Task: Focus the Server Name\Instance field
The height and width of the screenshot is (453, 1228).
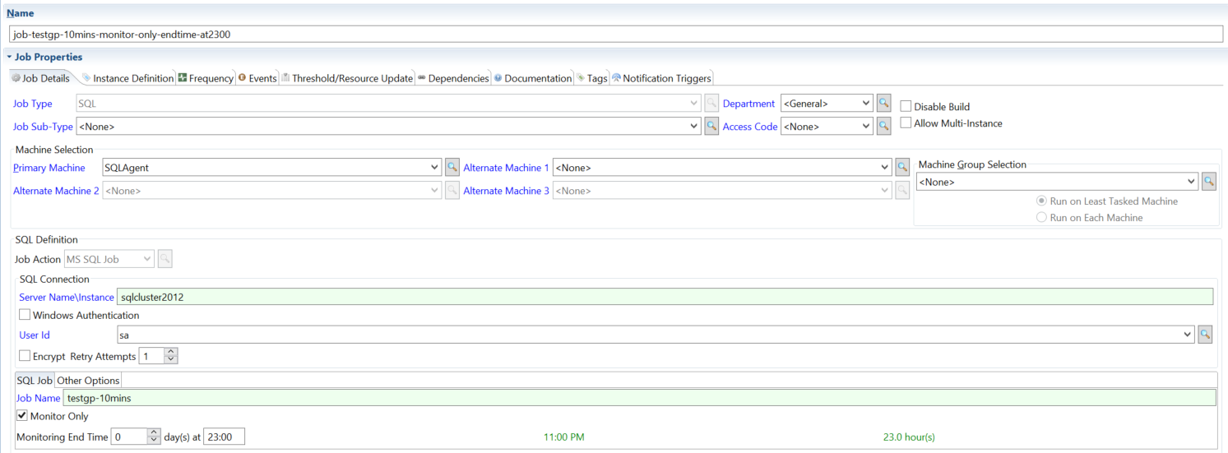Action: [665, 297]
